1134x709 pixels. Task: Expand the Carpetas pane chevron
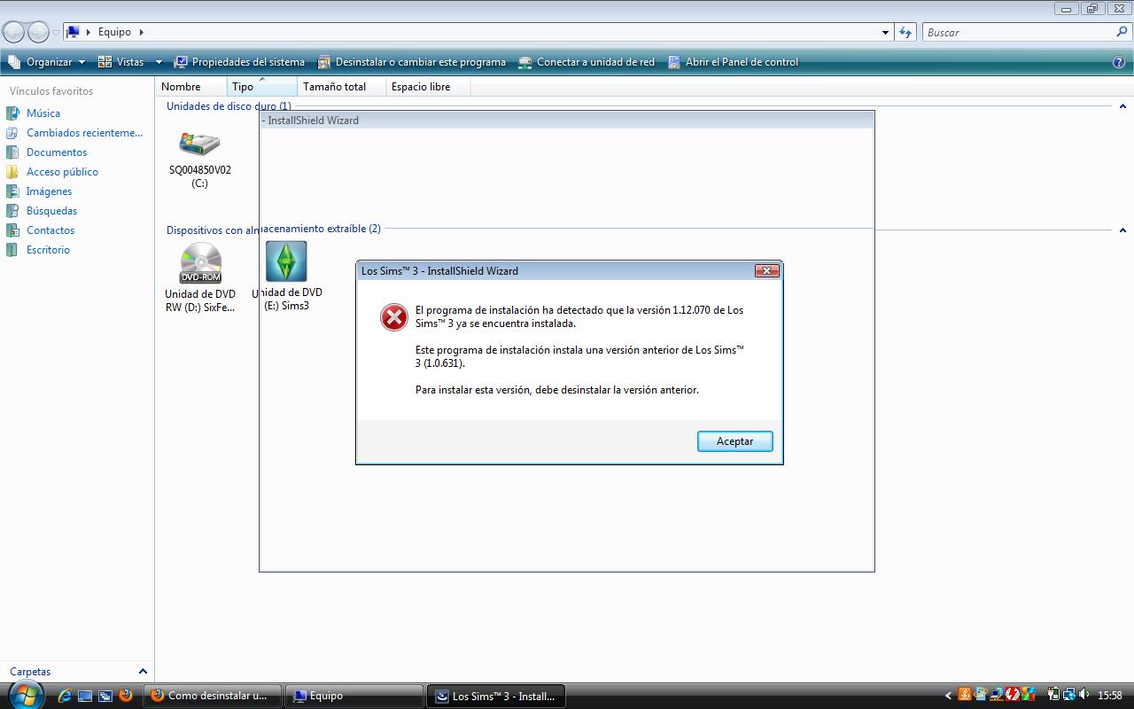[143, 672]
